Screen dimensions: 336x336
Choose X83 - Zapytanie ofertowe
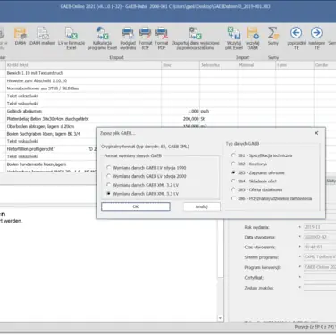pyautogui.click(x=257, y=172)
